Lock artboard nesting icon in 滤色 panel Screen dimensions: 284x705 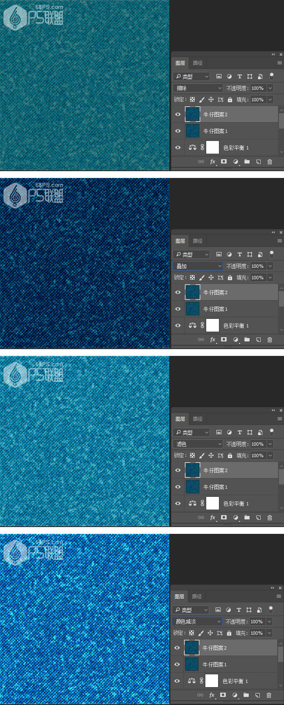(220, 456)
